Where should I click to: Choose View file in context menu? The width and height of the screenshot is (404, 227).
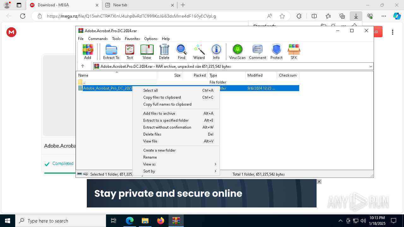click(x=176, y=141)
